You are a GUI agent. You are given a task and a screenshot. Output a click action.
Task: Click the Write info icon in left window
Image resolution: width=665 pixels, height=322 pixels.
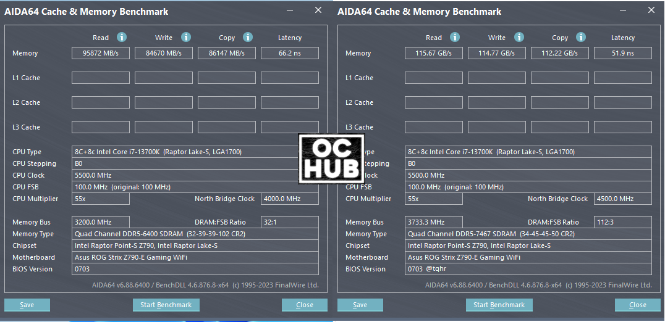(186, 38)
